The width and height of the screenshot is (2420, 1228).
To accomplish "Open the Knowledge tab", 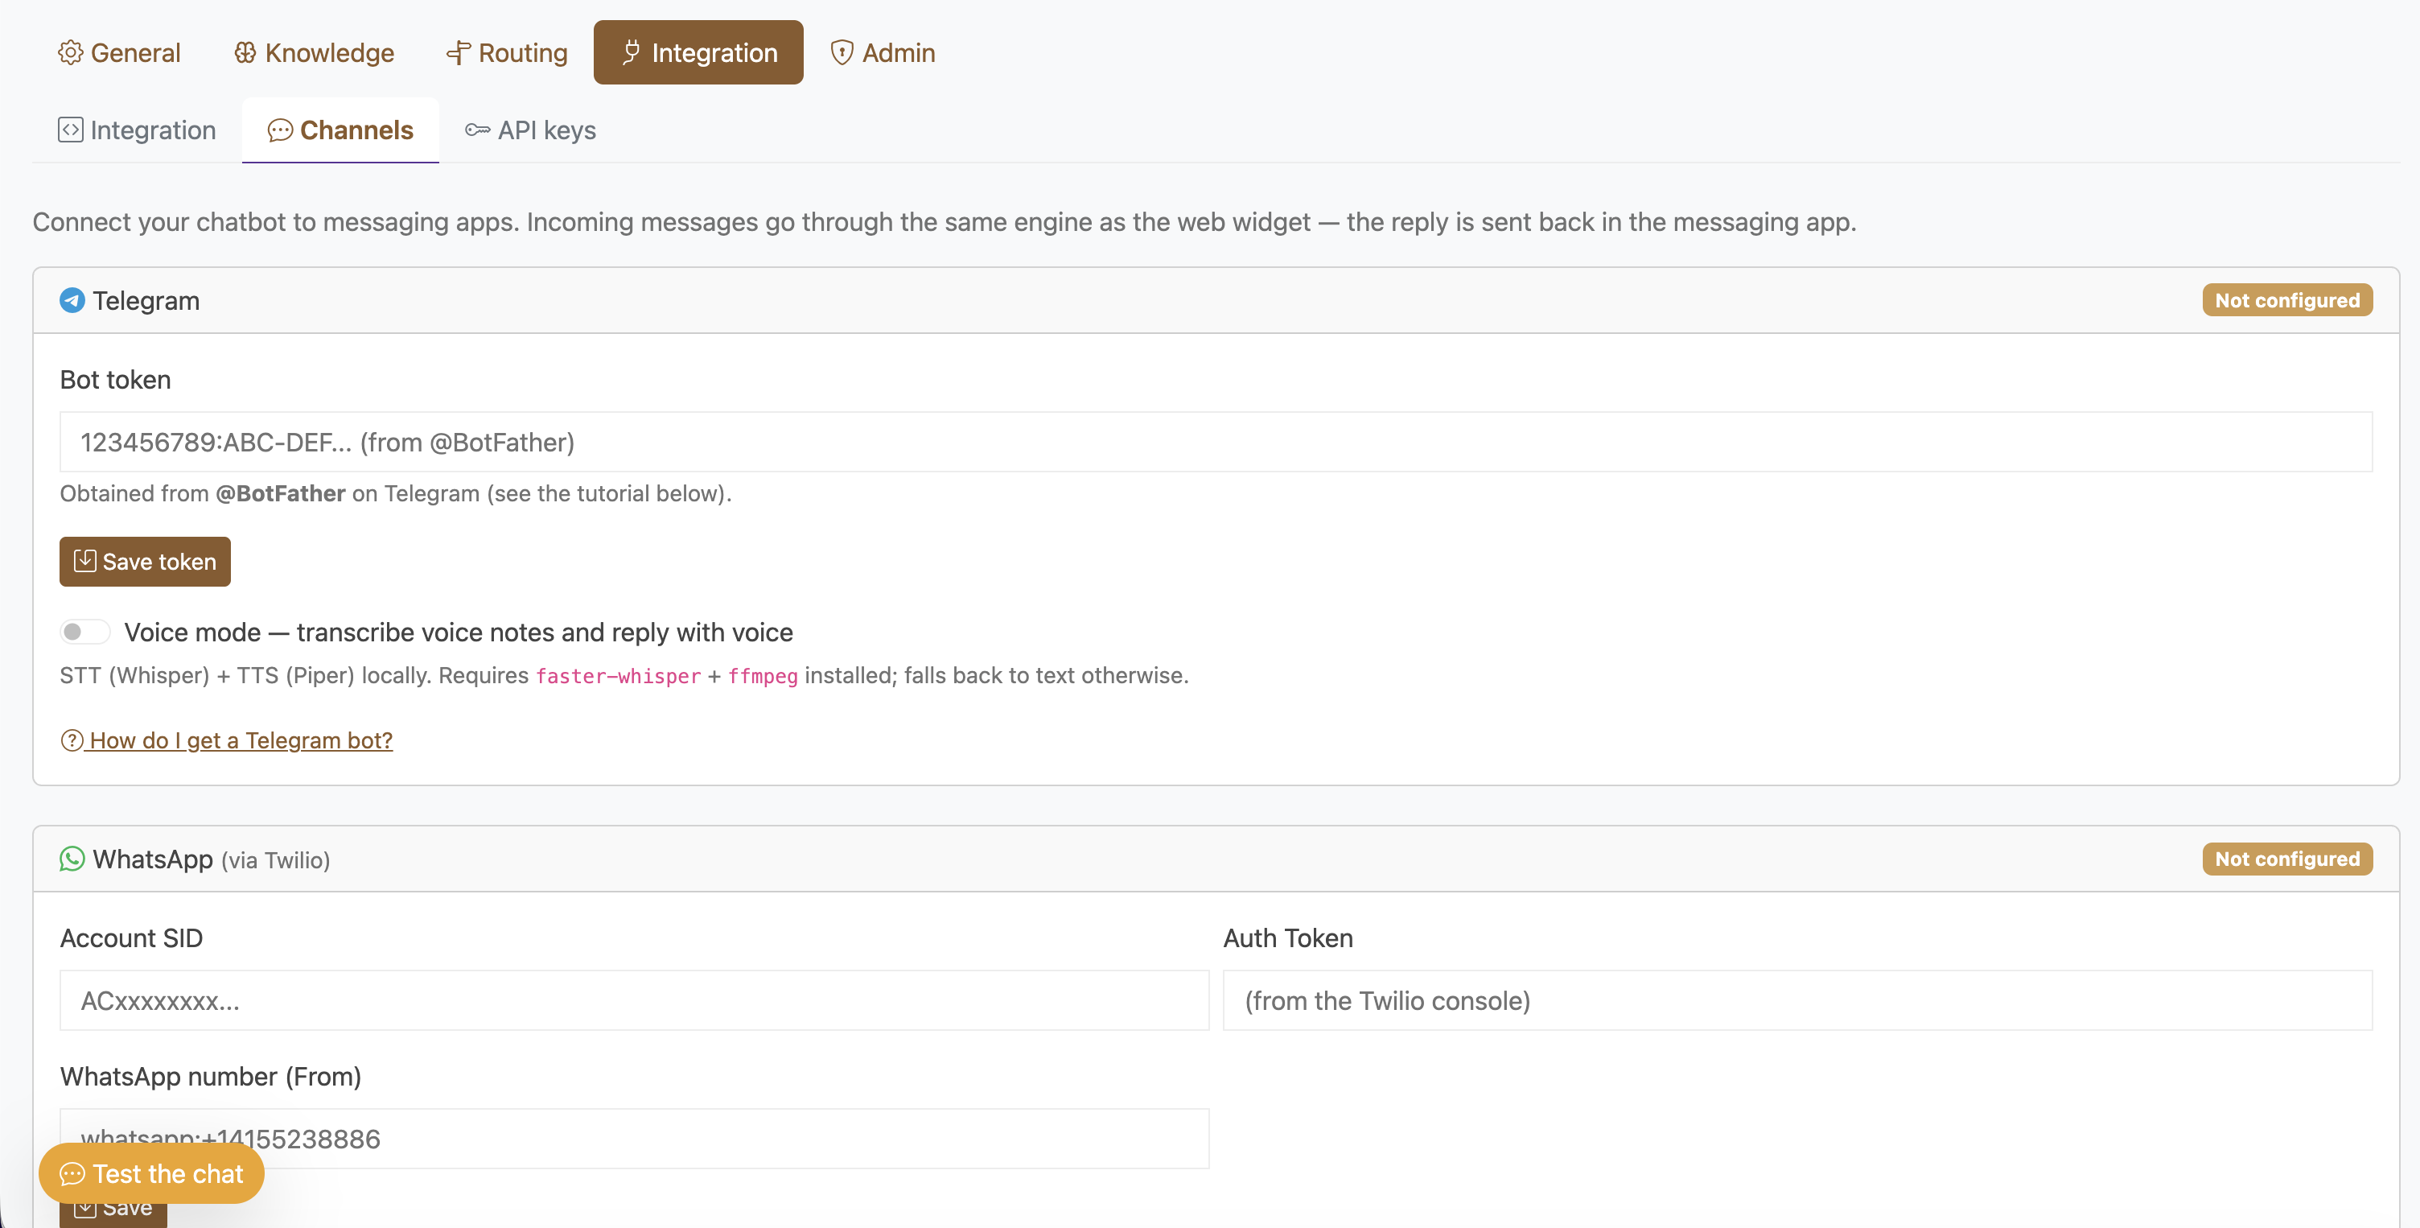I will (314, 52).
